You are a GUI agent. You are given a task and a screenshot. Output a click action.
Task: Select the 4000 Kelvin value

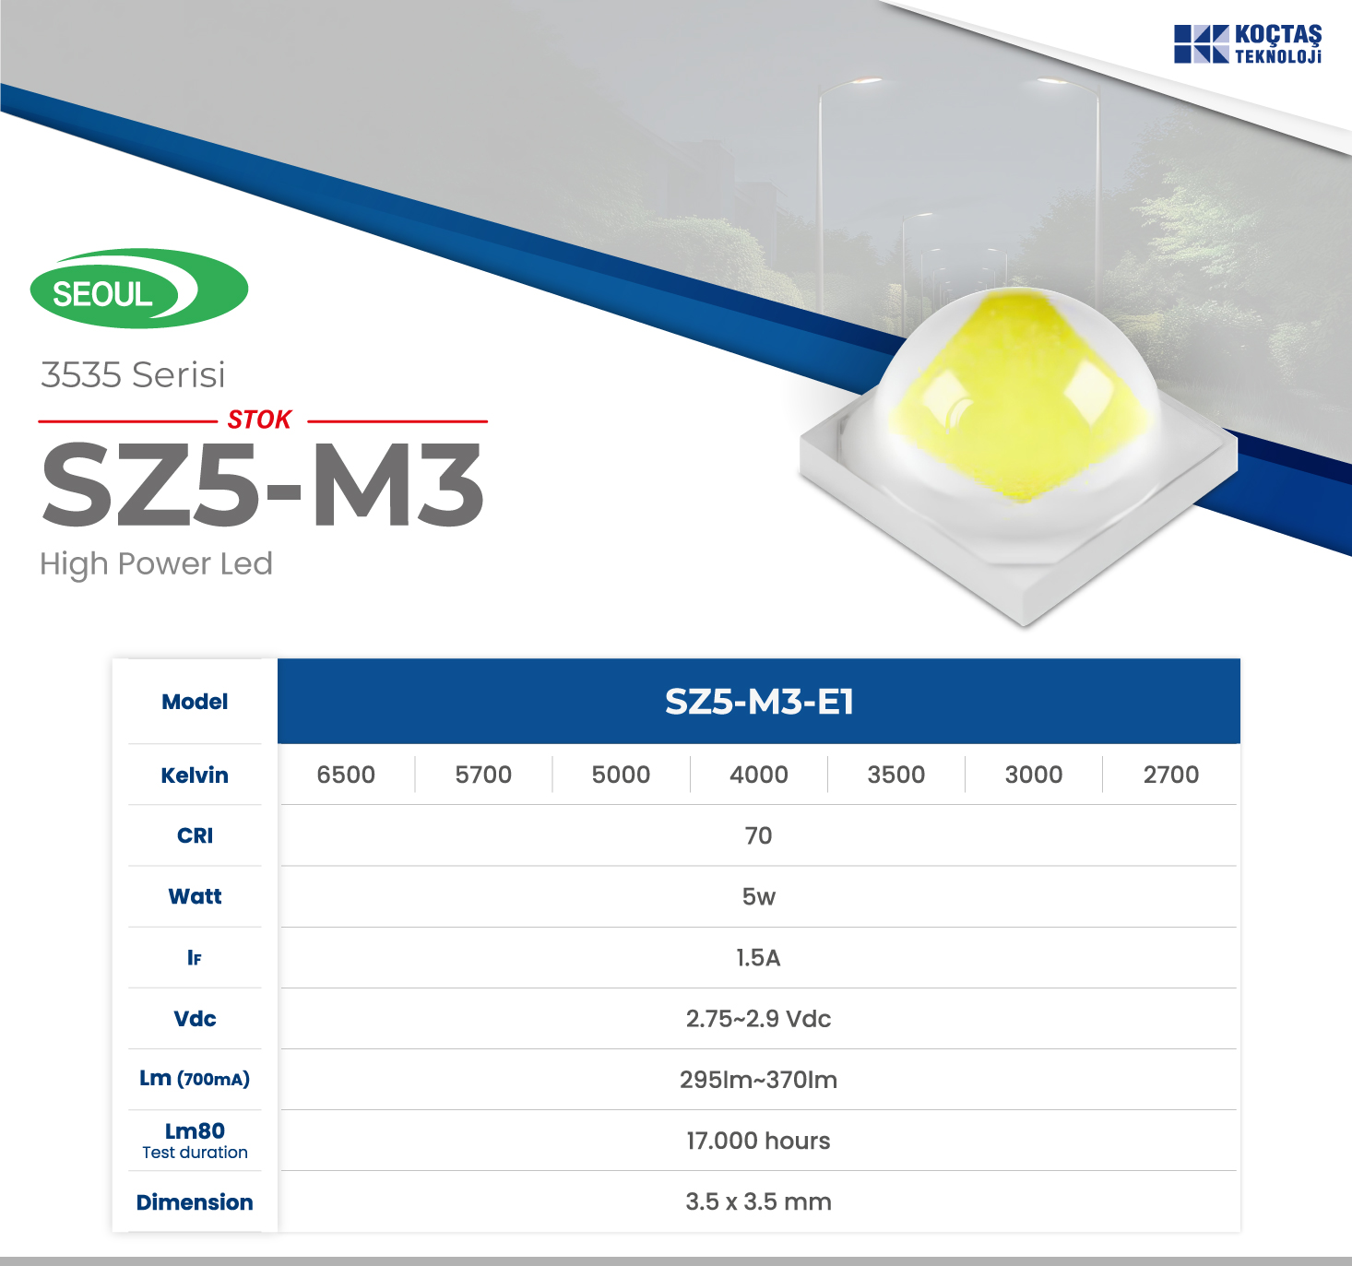(x=759, y=775)
